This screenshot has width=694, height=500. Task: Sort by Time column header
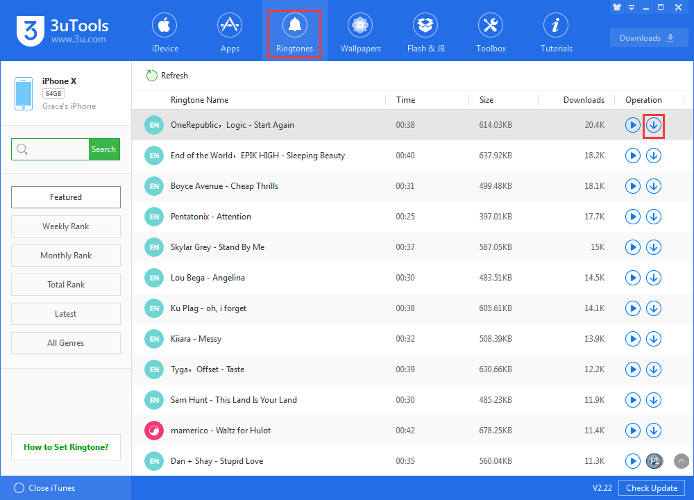point(405,100)
